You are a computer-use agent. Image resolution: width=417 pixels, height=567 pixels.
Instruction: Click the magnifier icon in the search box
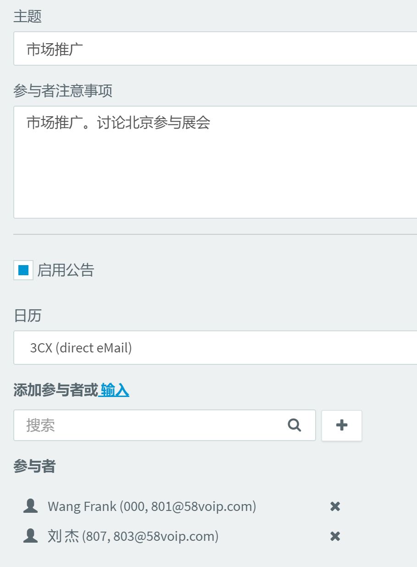[294, 425]
